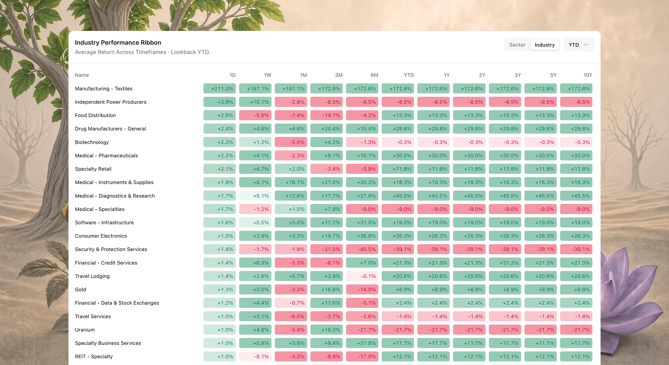Select the Industry view tab
The height and width of the screenshot is (365, 669).
pos(544,45)
